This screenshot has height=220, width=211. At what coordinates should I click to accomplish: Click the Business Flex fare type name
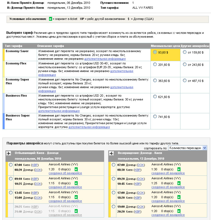pos(16,96)
